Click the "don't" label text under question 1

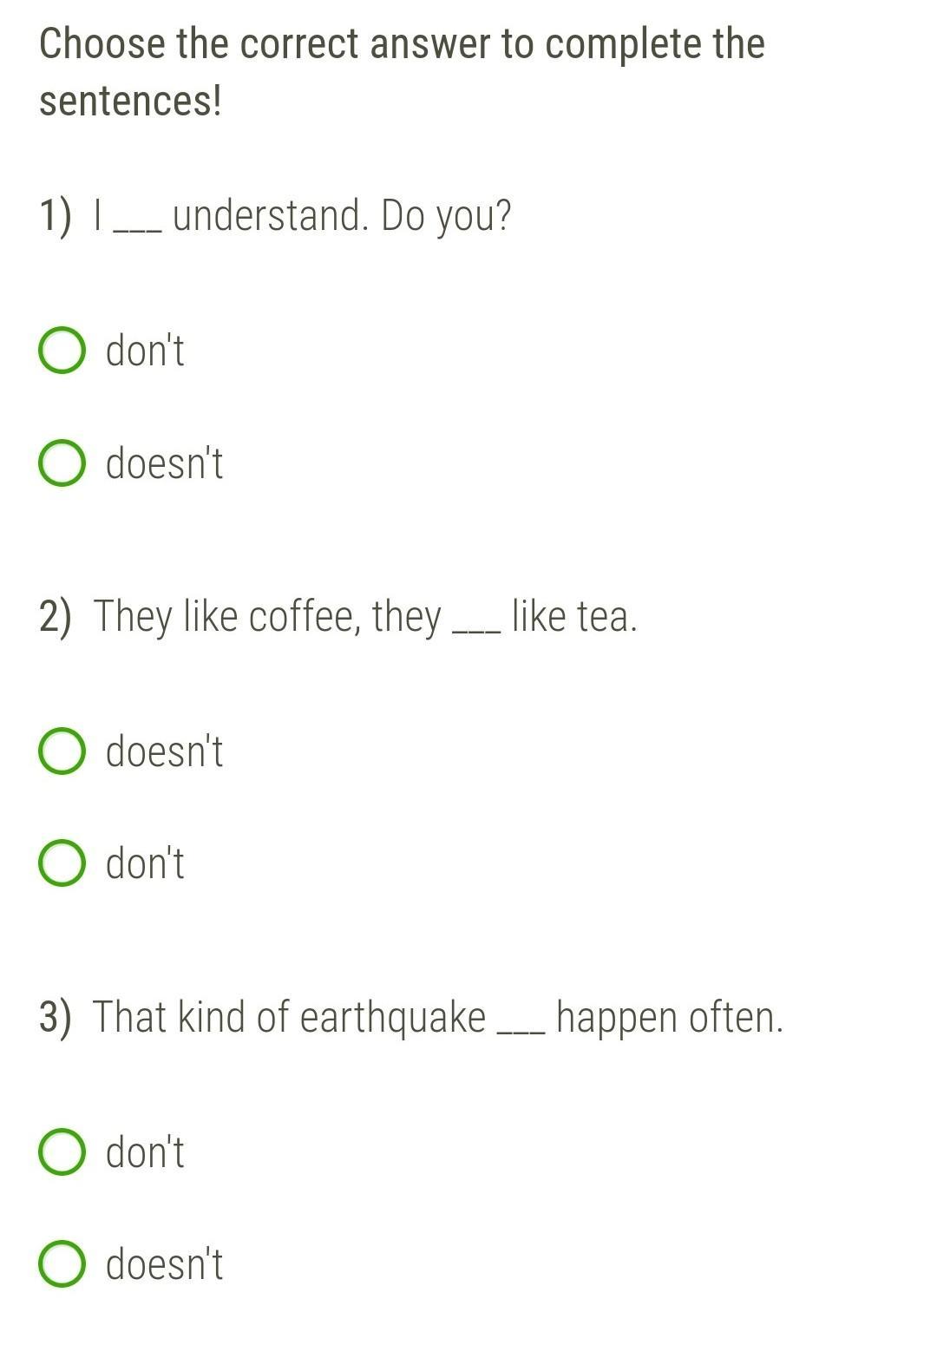click(145, 351)
